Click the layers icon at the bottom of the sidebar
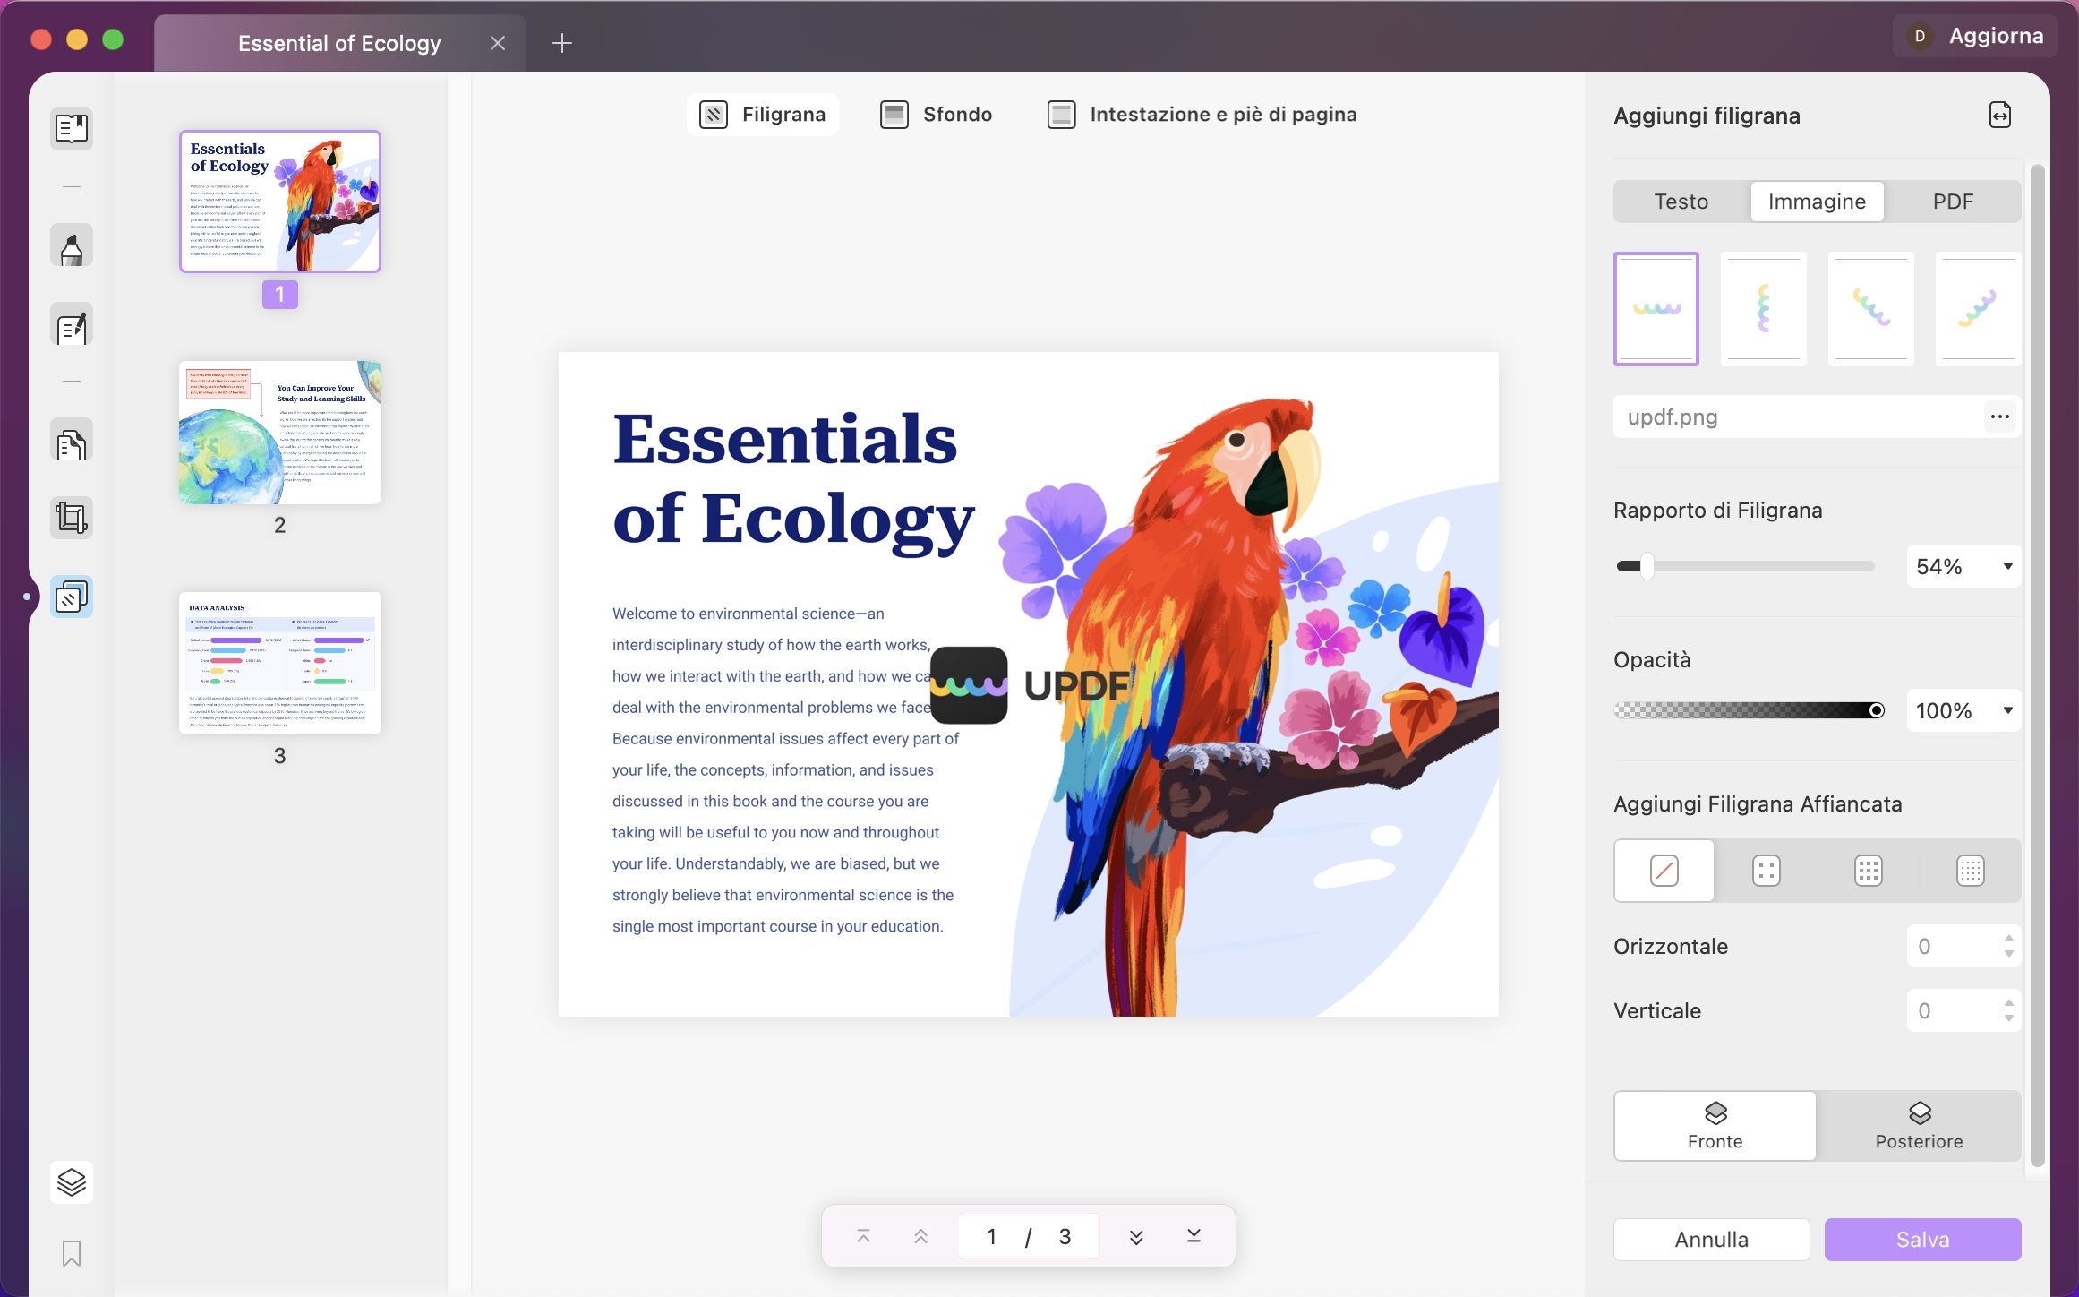2079x1297 pixels. (x=72, y=1182)
